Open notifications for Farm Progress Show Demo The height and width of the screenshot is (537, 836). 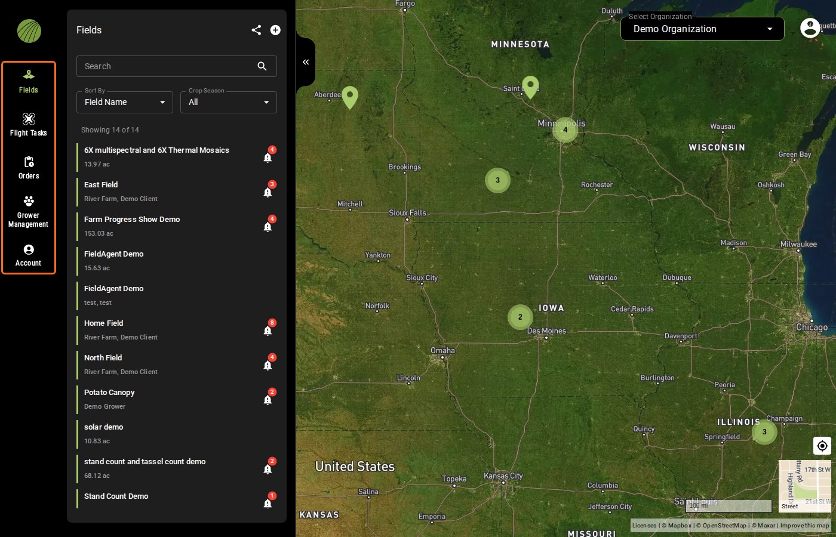tap(268, 226)
